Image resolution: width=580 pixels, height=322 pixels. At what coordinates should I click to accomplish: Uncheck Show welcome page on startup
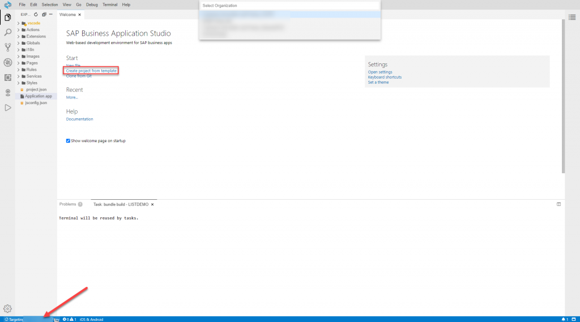click(x=68, y=141)
